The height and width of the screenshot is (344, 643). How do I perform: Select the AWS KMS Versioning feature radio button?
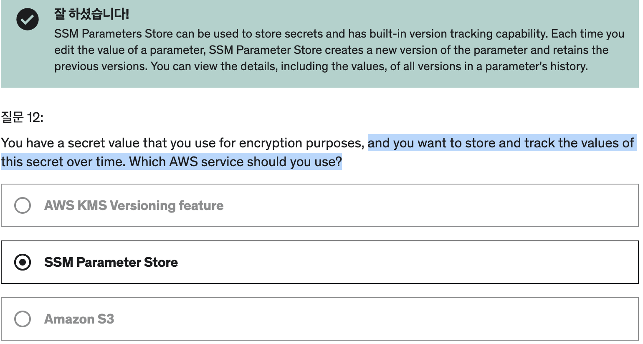(x=23, y=205)
